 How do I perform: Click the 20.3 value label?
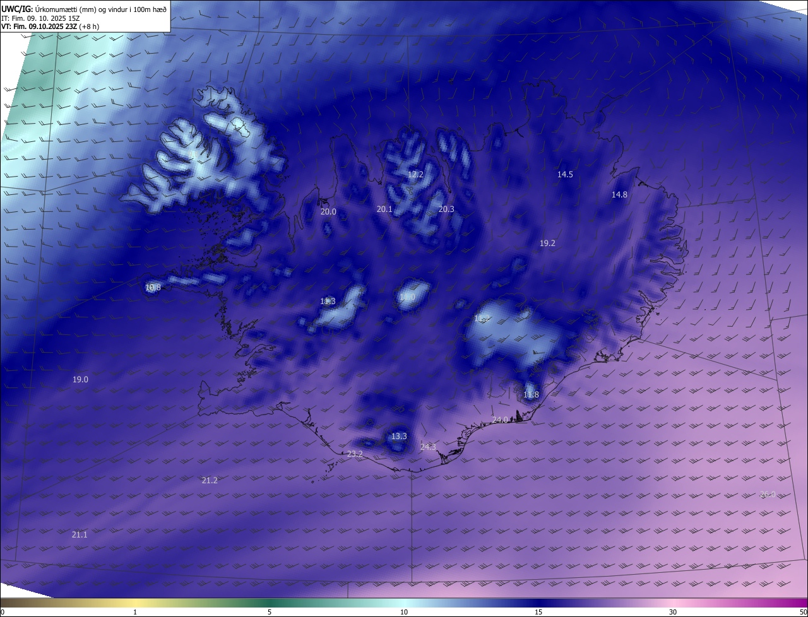coord(446,209)
